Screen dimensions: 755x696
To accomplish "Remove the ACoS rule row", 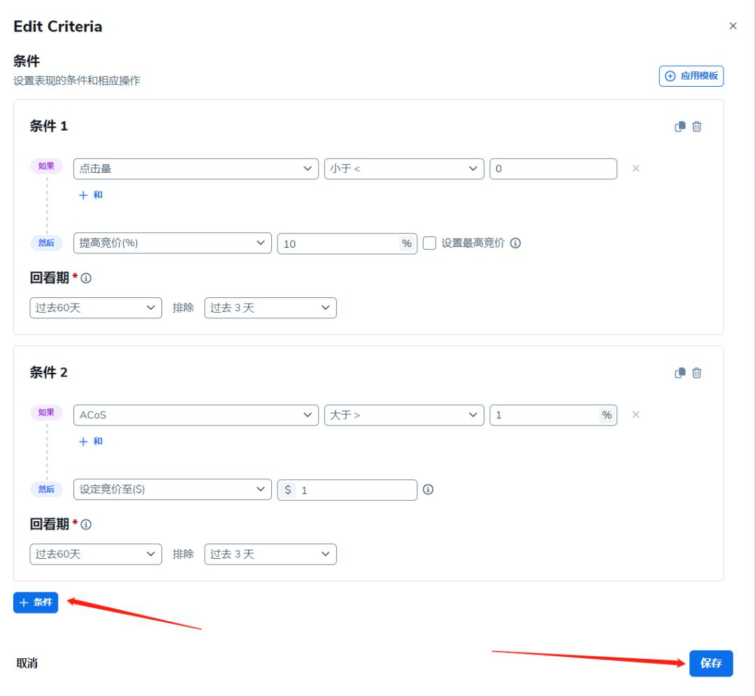I will (x=635, y=415).
